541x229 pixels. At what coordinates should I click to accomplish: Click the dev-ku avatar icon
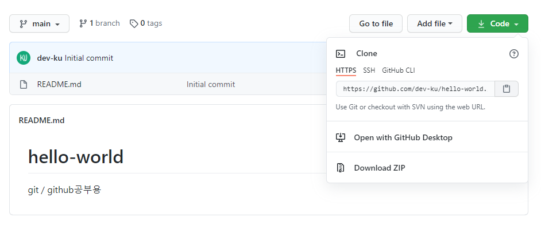point(24,58)
